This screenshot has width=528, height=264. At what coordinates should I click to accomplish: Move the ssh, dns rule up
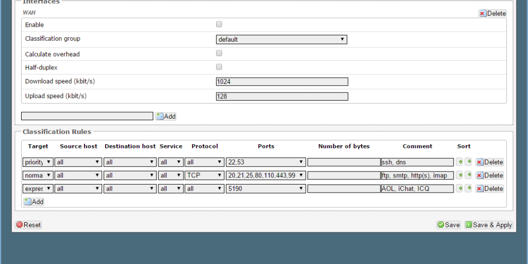coord(460,162)
